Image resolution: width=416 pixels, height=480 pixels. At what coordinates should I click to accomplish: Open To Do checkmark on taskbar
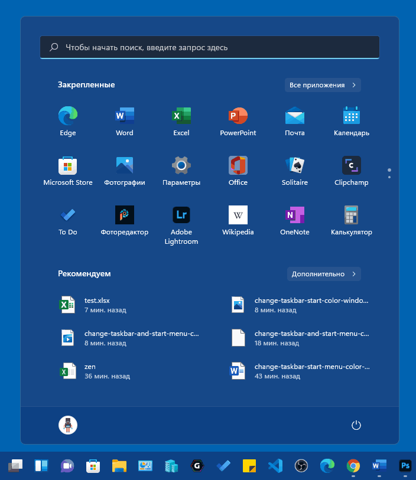(x=223, y=466)
